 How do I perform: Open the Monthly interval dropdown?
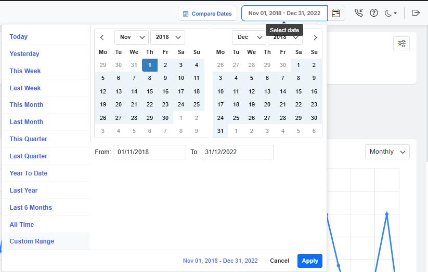tap(387, 152)
